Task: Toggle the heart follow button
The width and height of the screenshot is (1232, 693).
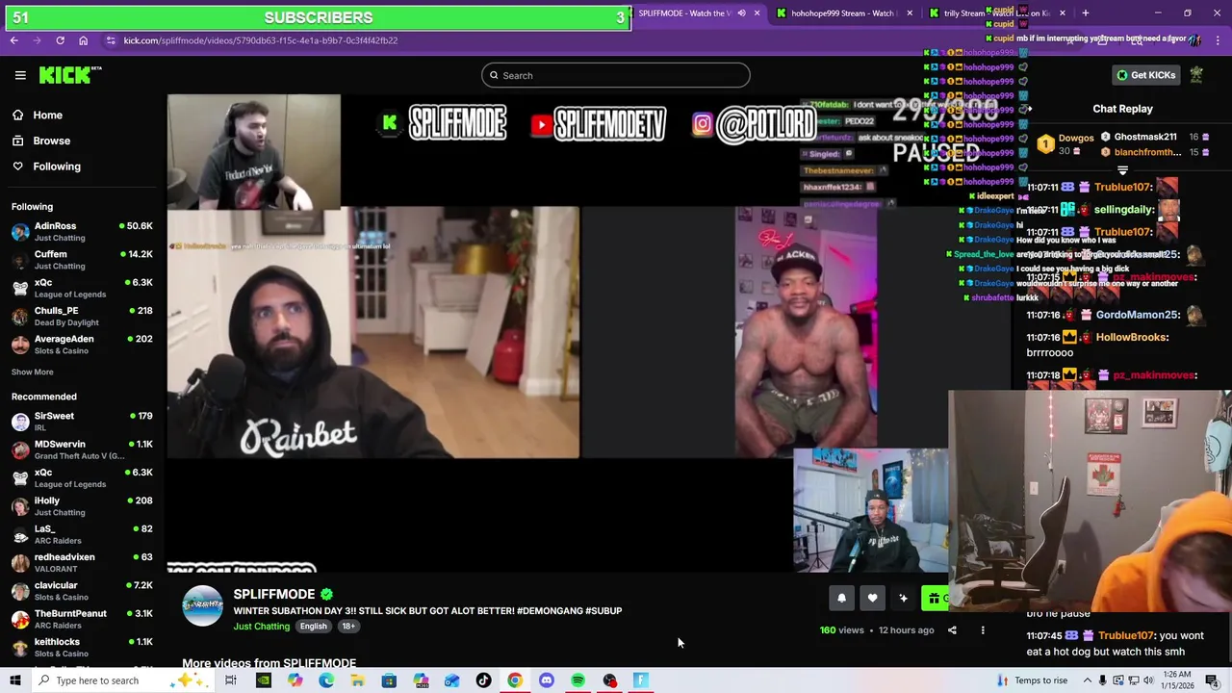Action: (x=872, y=599)
